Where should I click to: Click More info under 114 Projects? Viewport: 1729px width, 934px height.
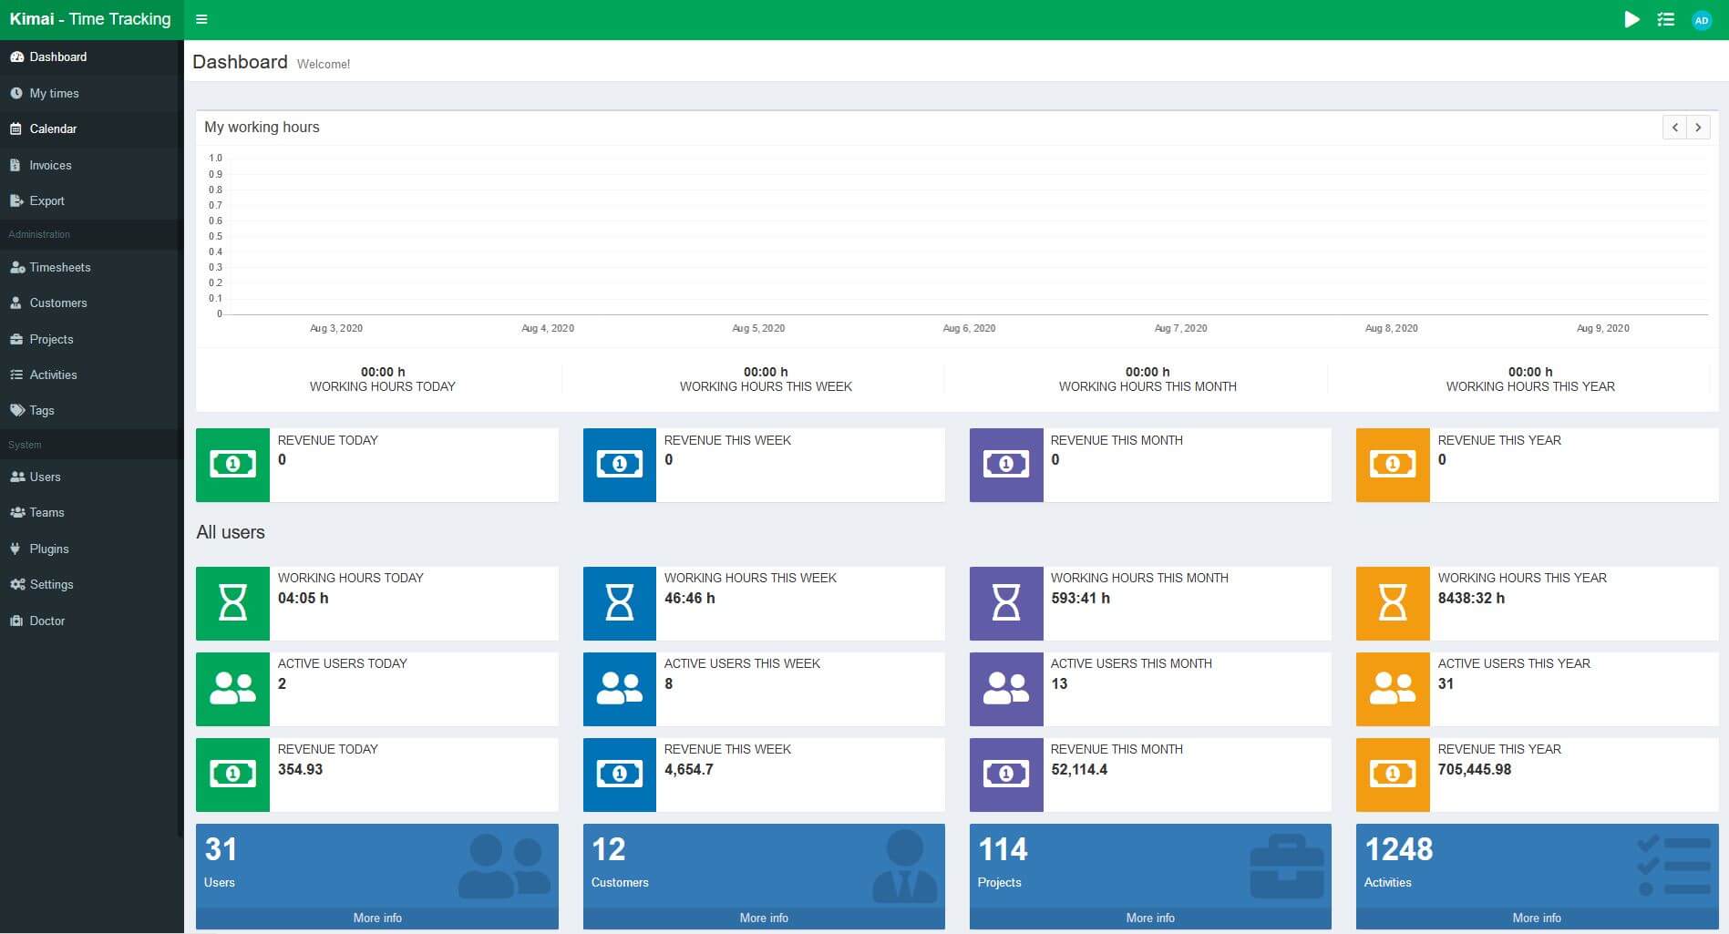pos(1150,918)
